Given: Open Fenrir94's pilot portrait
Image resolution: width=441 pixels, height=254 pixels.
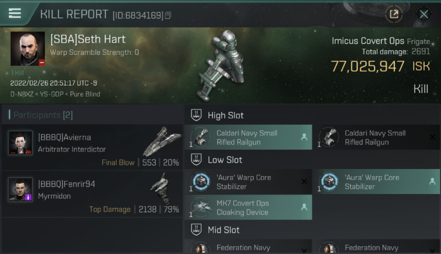Looking at the screenshot, I should tap(21, 189).
